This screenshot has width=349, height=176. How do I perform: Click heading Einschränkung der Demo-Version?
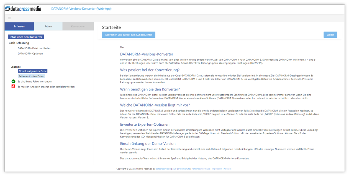click(148, 144)
